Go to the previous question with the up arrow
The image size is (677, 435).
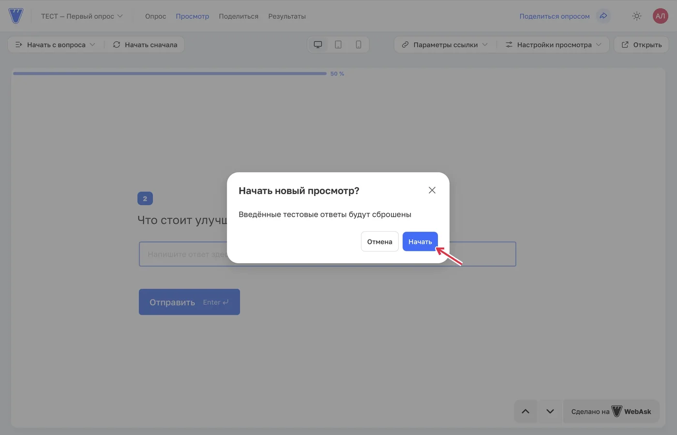tap(526, 411)
